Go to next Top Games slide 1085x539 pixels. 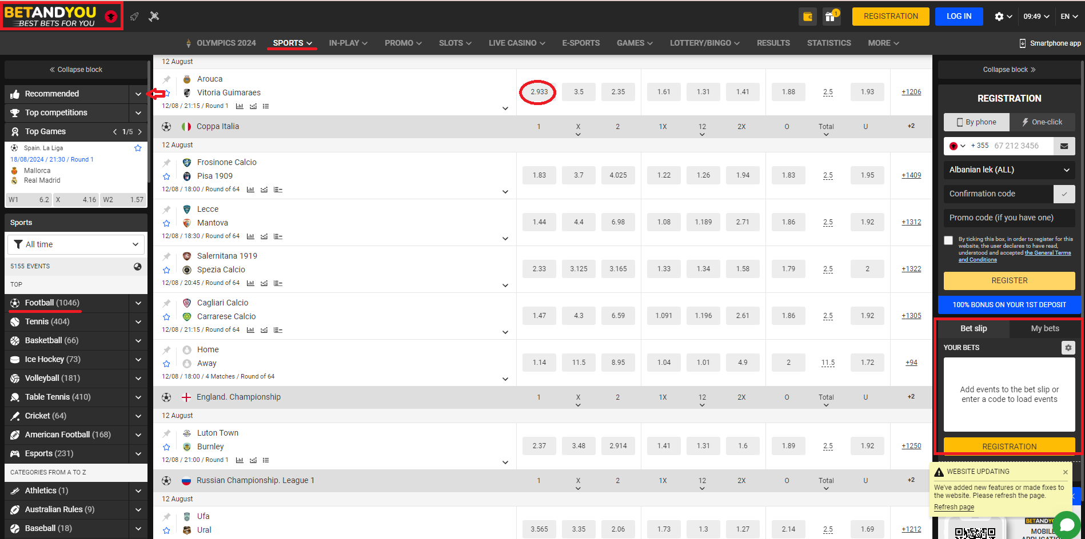click(x=139, y=132)
